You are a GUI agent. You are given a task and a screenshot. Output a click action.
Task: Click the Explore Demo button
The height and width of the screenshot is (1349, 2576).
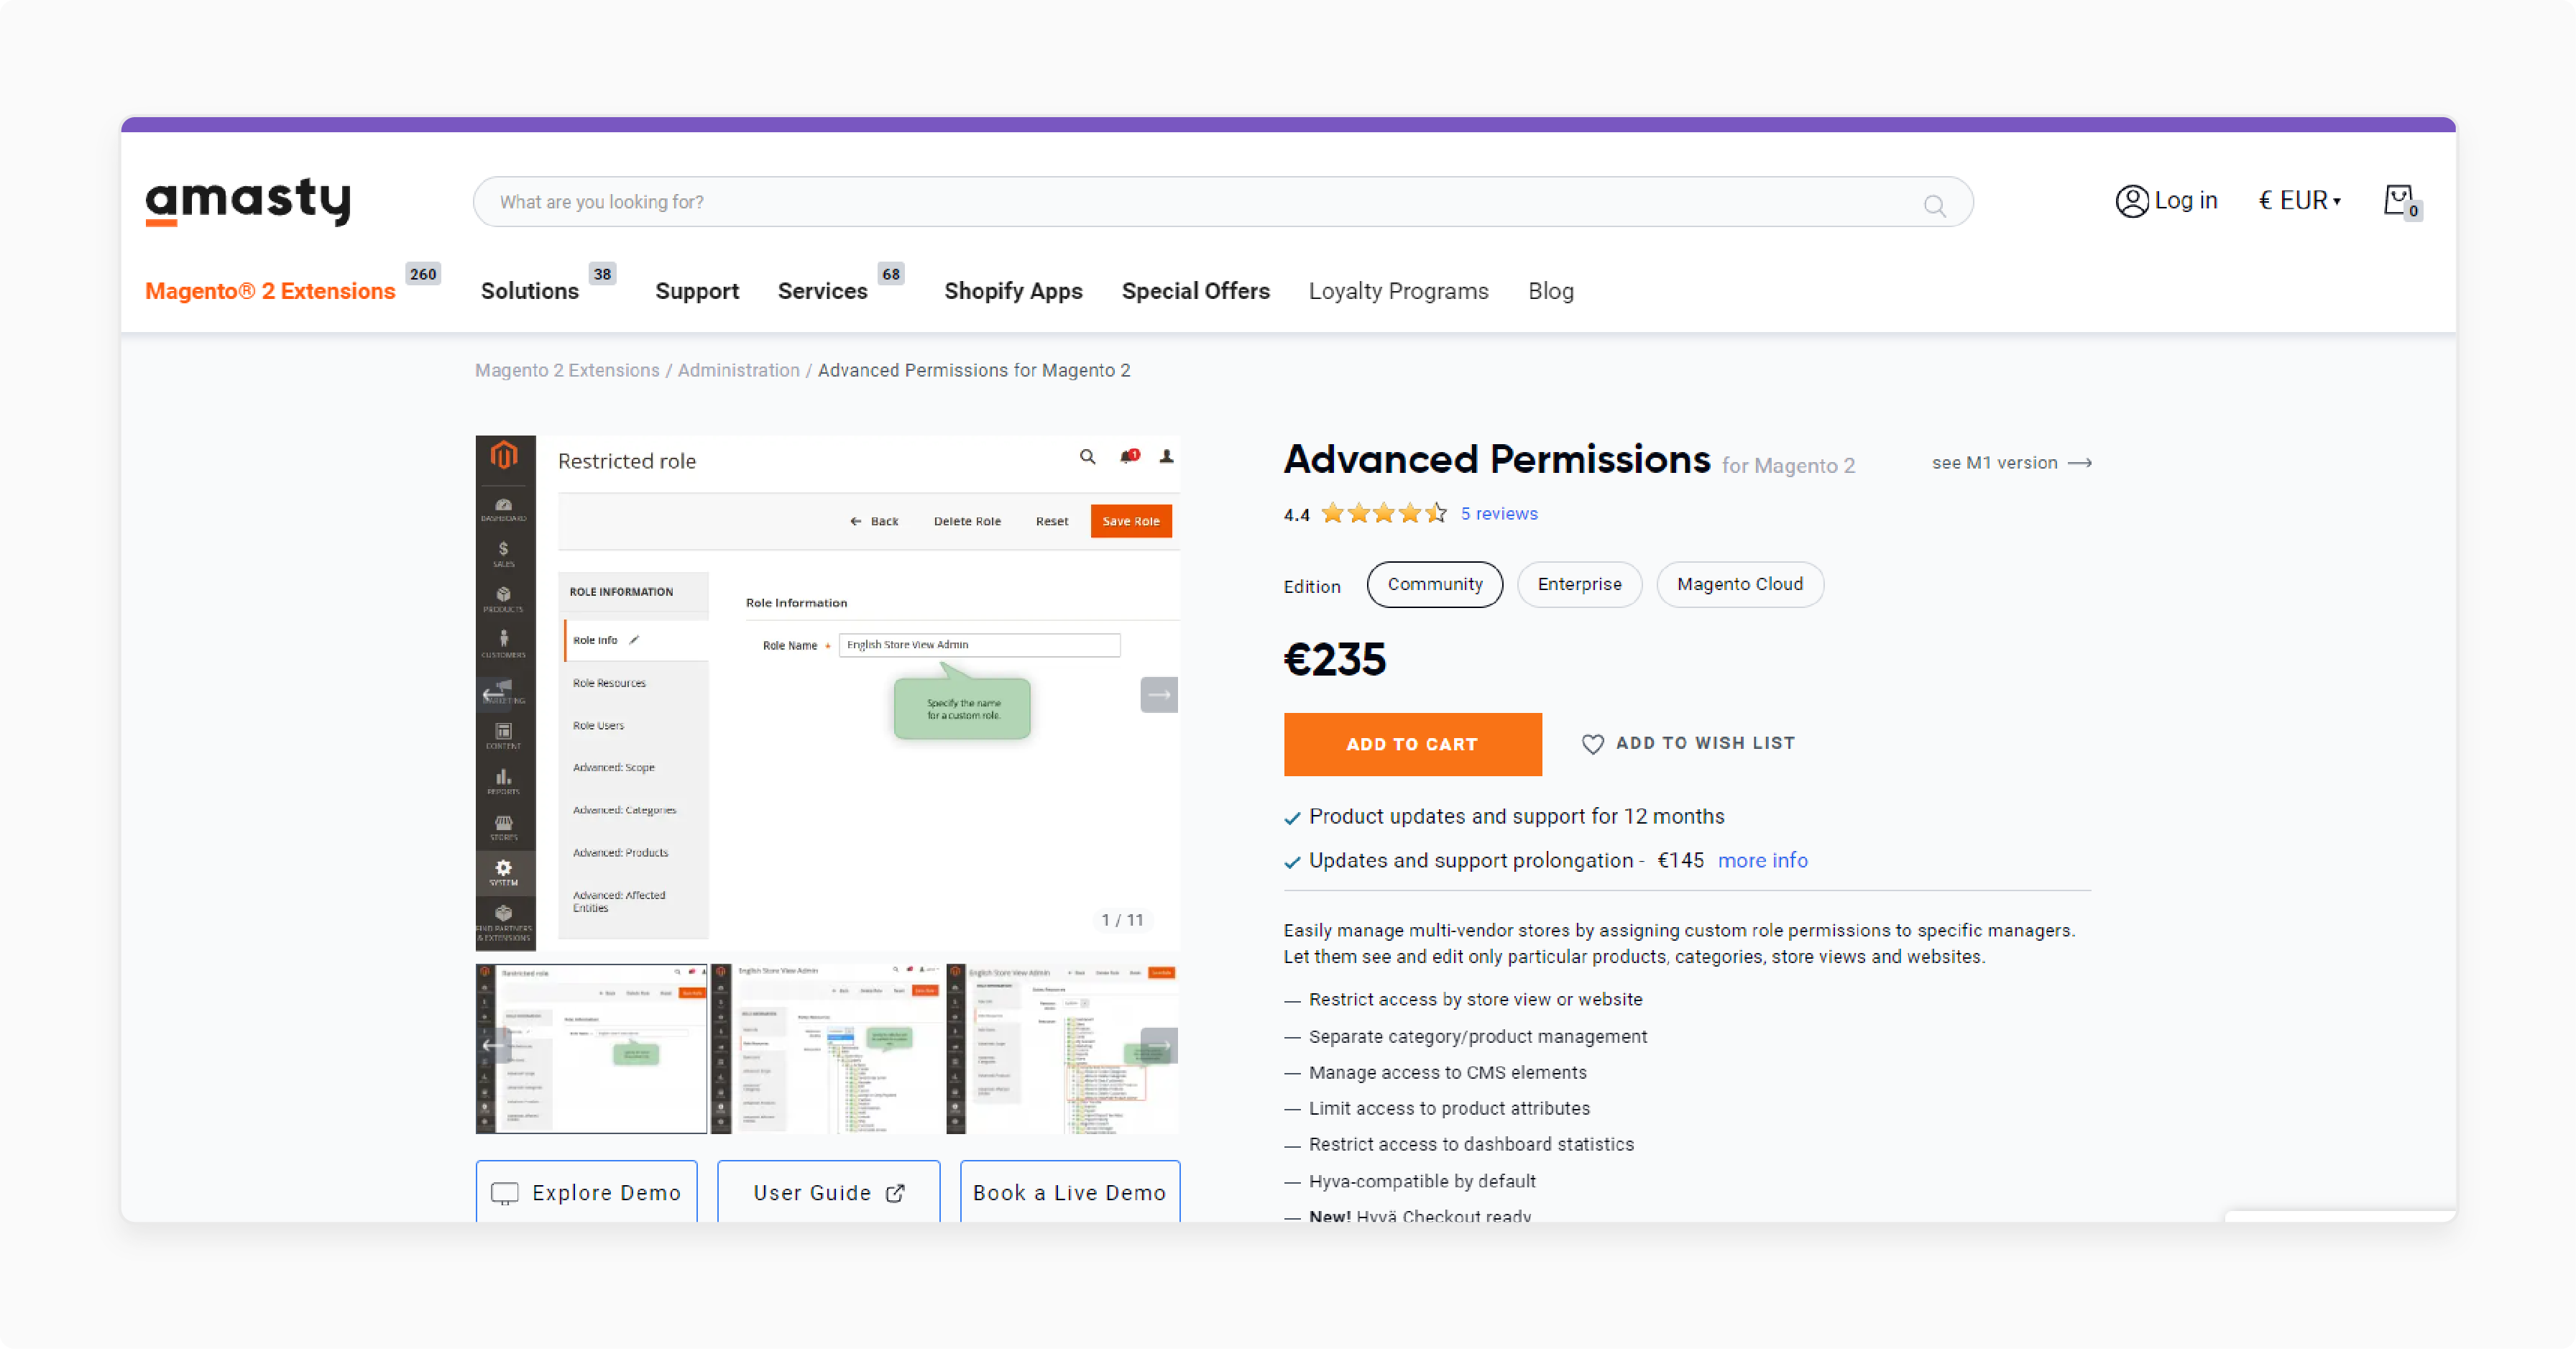pyautogui.click(x=586, y=1191)
